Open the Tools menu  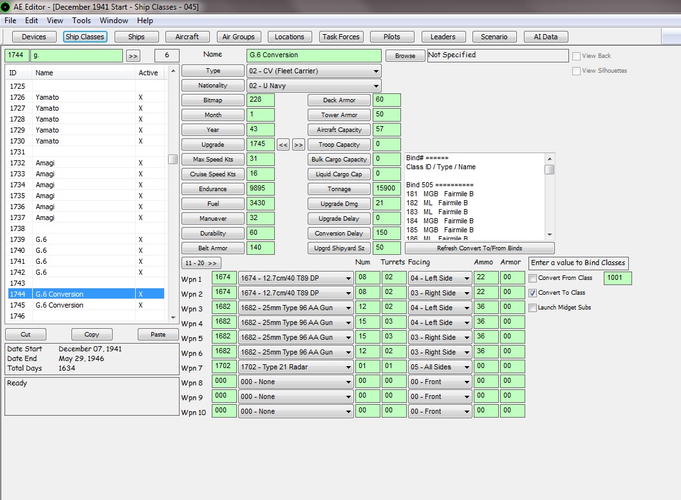coord(81,21)
